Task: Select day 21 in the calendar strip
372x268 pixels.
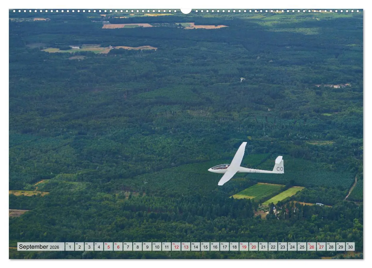Action: (x=263, y=247)
